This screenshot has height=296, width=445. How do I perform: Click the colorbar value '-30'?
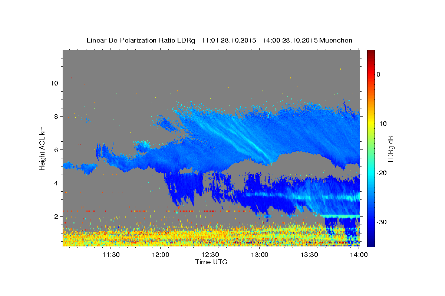382,222
